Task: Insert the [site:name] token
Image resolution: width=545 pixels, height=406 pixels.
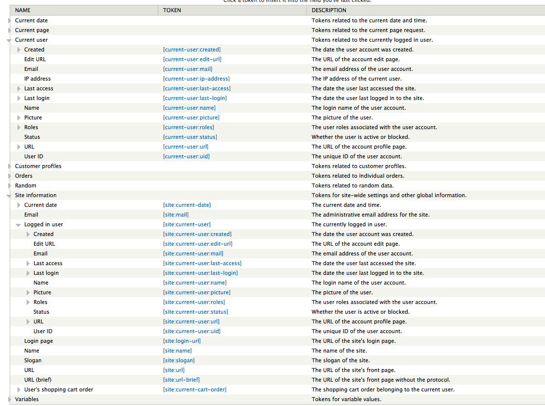Action: [x=178, y=351]
